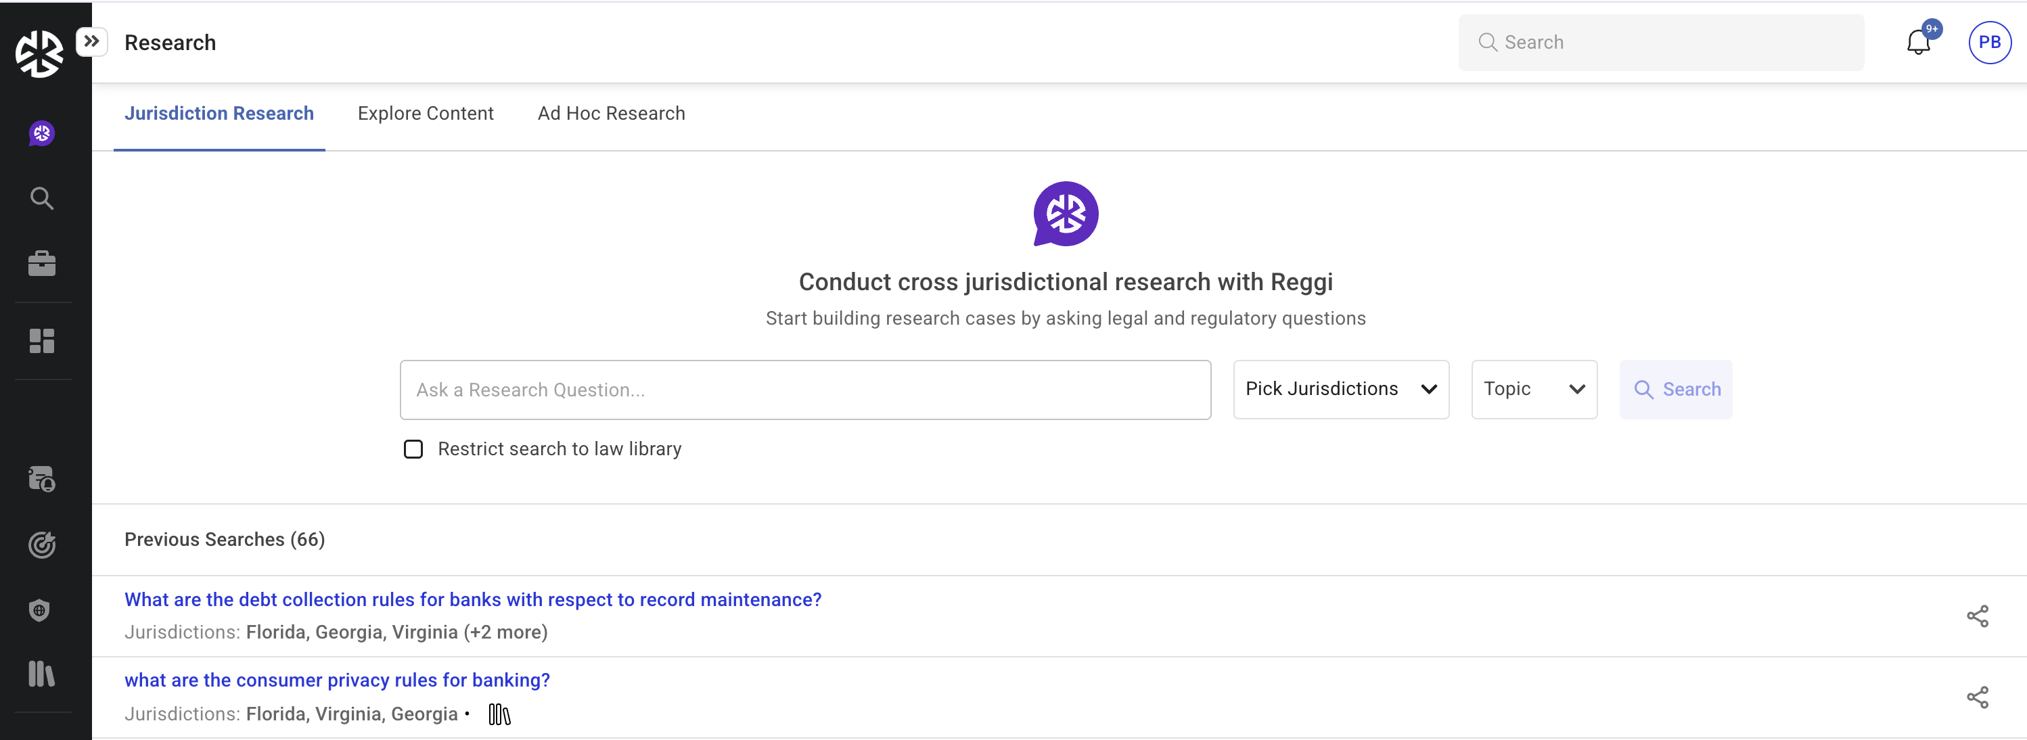The height and width of the screenshot is (740, 2027).
Task: Switch to Ad Hoc Research tab
Action: (x=612, y=113)
